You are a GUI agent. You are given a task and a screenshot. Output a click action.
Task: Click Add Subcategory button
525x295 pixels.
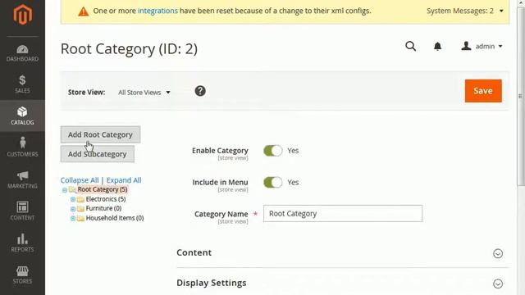[98, 154]
